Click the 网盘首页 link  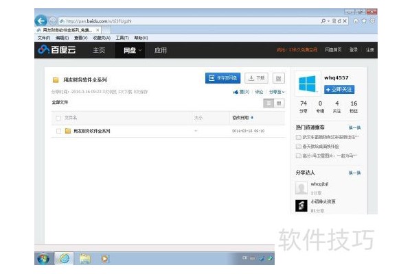[333, 50]
